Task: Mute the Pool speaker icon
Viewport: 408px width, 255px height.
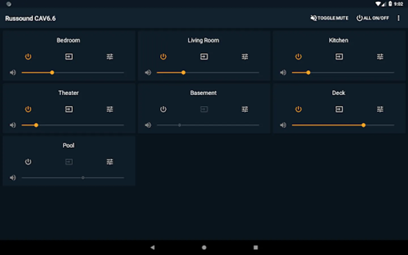Action: (13, 178)
